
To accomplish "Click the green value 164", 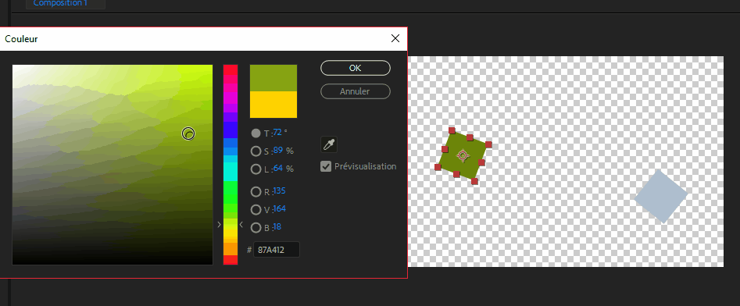I will coord(280,208).
